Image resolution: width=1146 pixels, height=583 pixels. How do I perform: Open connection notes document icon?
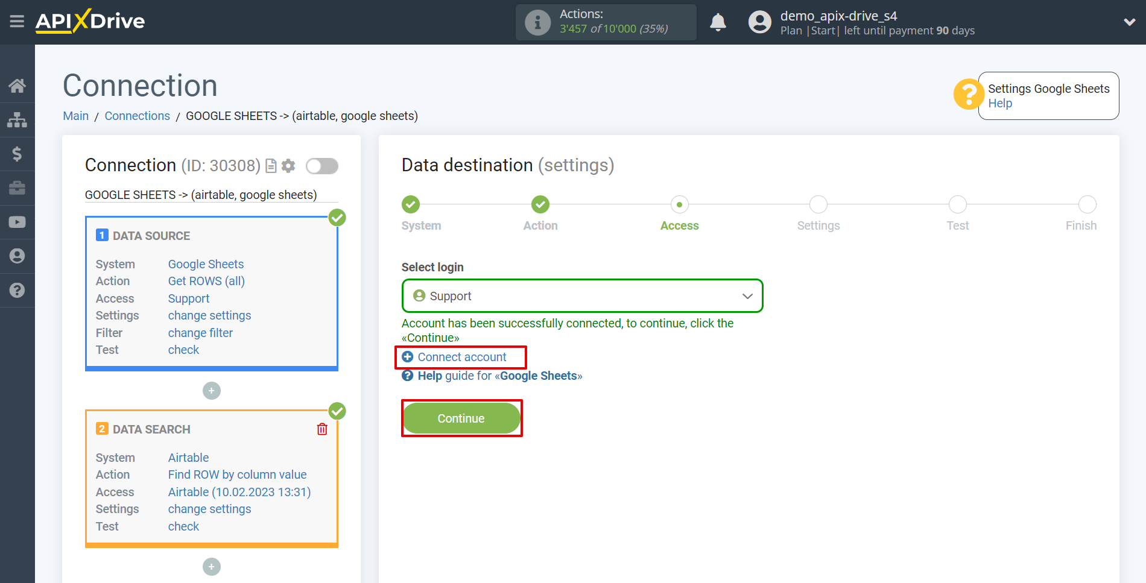click(271, 166)
